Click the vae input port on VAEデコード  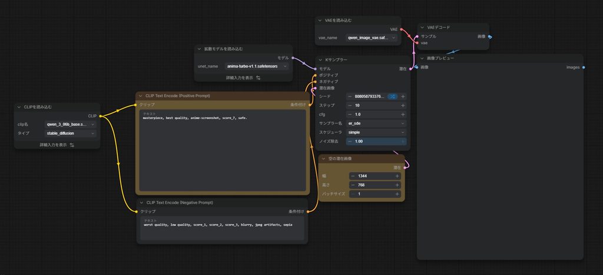[418, 42]
